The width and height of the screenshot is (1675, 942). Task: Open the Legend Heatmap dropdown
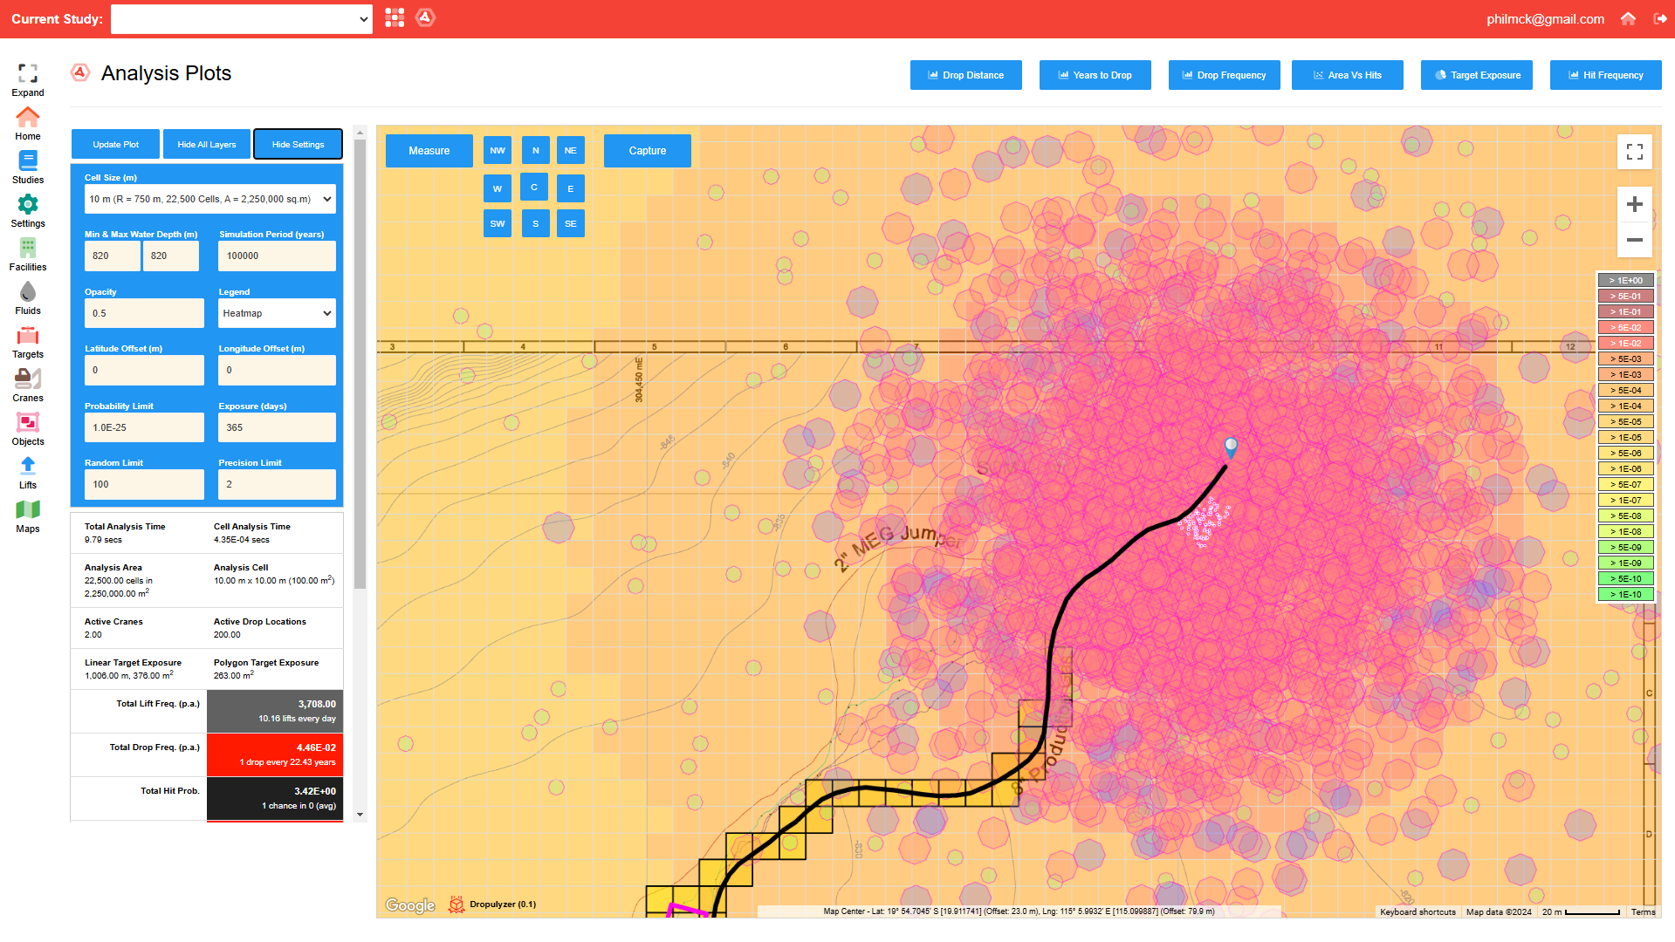(277, 313)
